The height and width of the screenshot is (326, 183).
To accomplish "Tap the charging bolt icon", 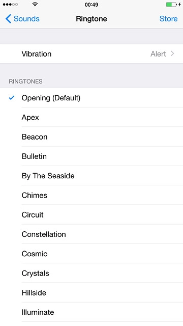I will click(179, 4).
